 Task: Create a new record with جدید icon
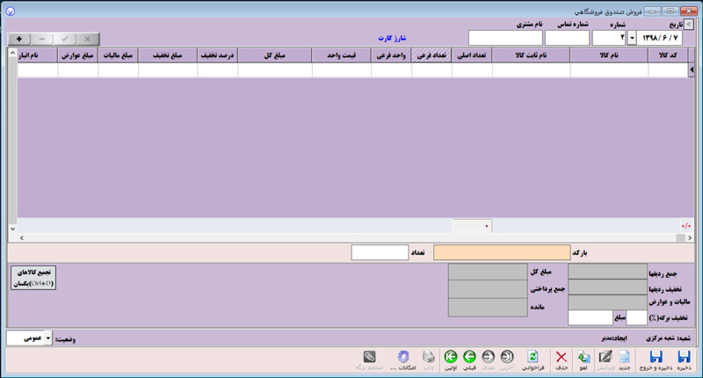(x=622, y=357)
